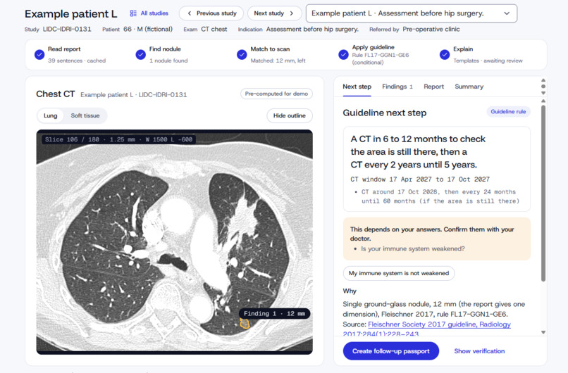The image size is (568, 373).
Task: Open the study selector dropdown
Action: [411, 13]
